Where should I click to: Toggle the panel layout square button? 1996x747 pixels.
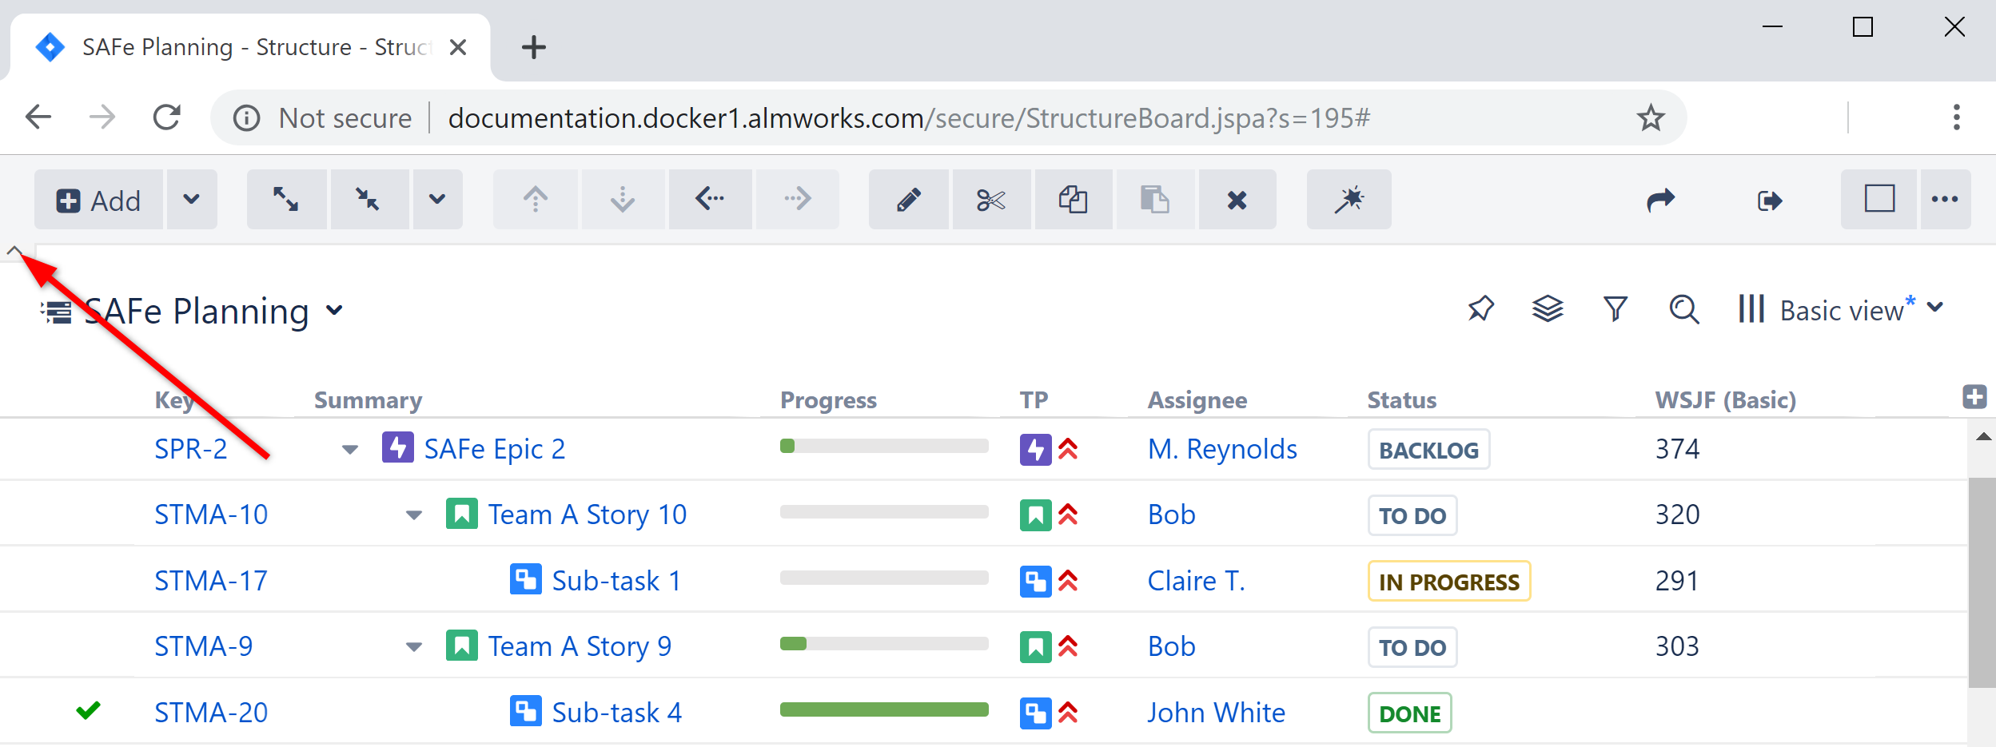[x=1879, y=200]
